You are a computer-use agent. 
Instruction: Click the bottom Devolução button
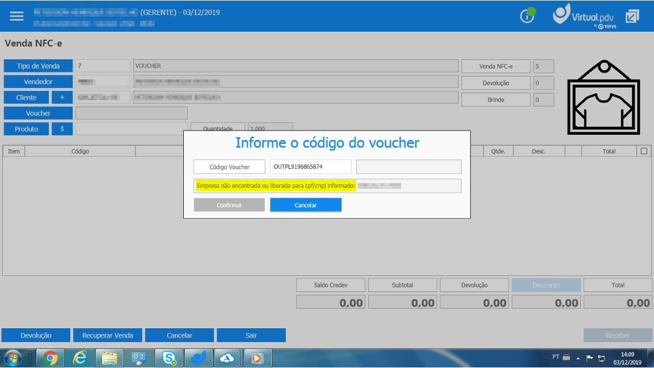coord(36,336)
